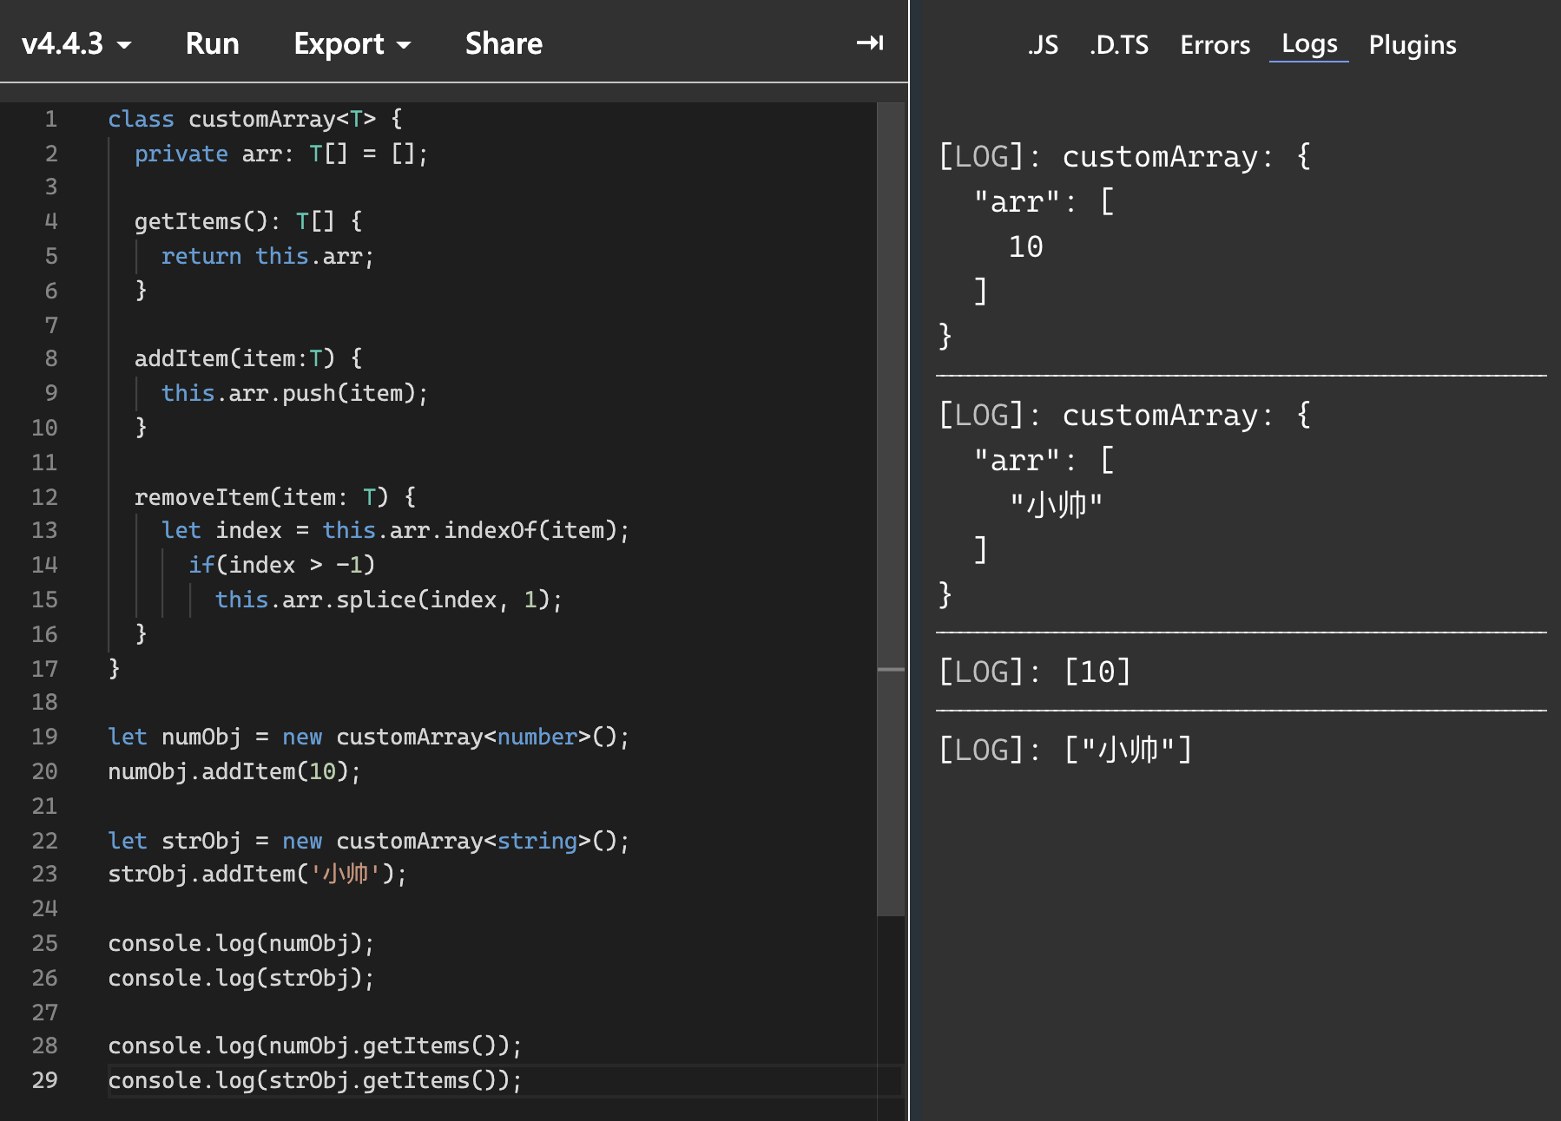This screenshot has height=1121, width=1561.
Task: Click the 'let strObj = new customArray<string>();' line
Action: click(369, 841)
